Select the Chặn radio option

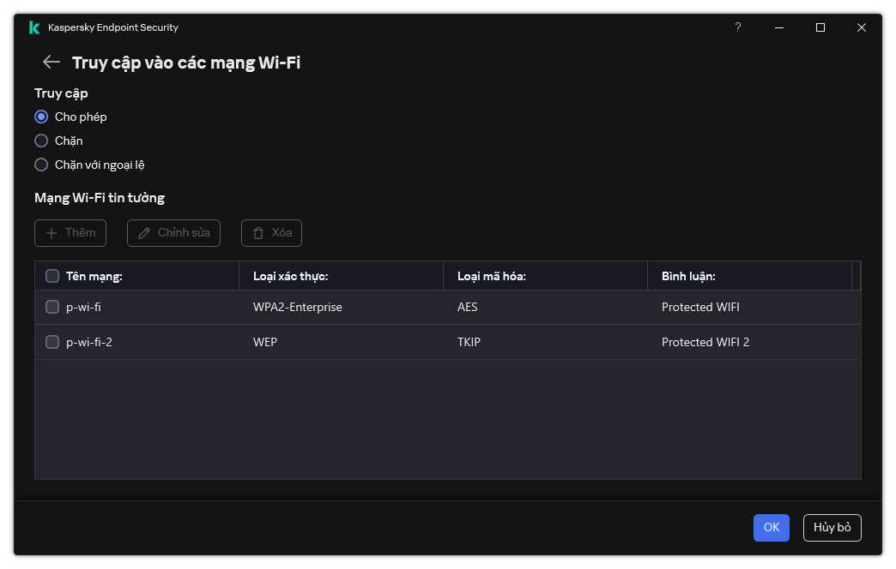tap(41, 141)
